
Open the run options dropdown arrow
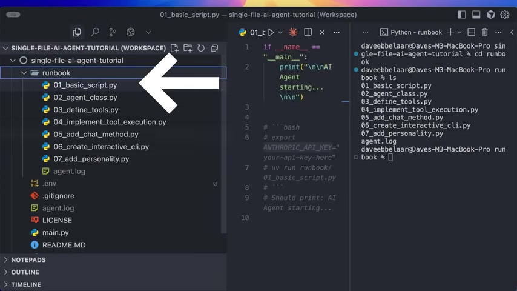point(280,32)
